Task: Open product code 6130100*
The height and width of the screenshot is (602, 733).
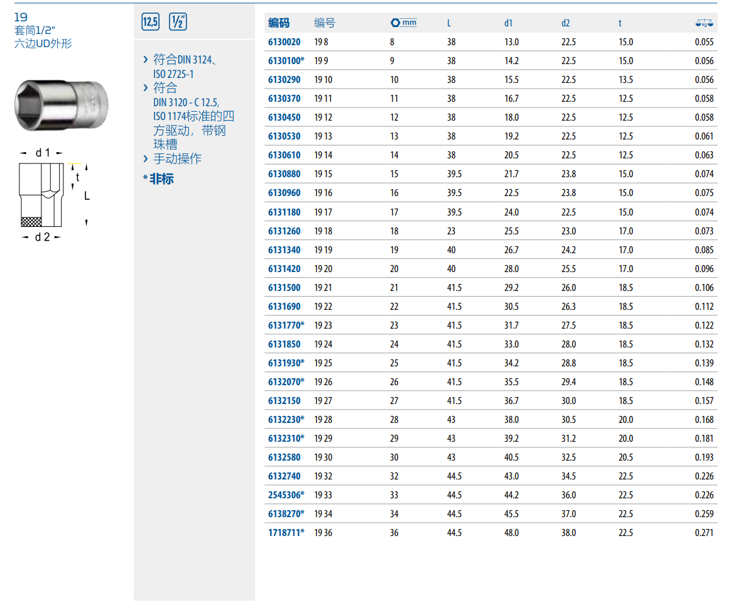Action: pos(286,61)
